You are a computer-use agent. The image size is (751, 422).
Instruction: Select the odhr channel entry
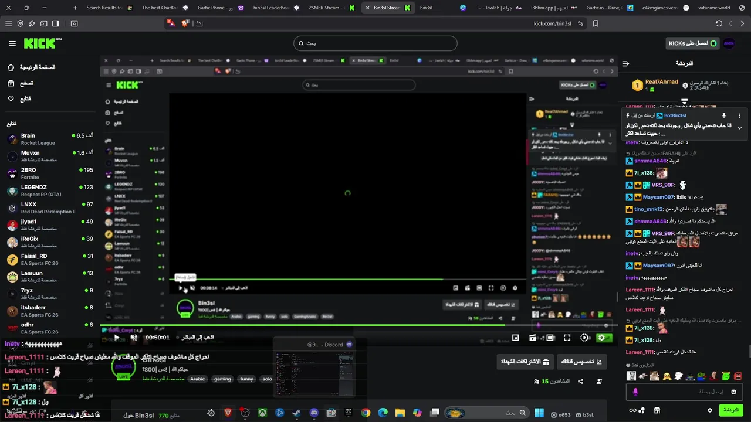pyautogui.click(x=50, y=328)
